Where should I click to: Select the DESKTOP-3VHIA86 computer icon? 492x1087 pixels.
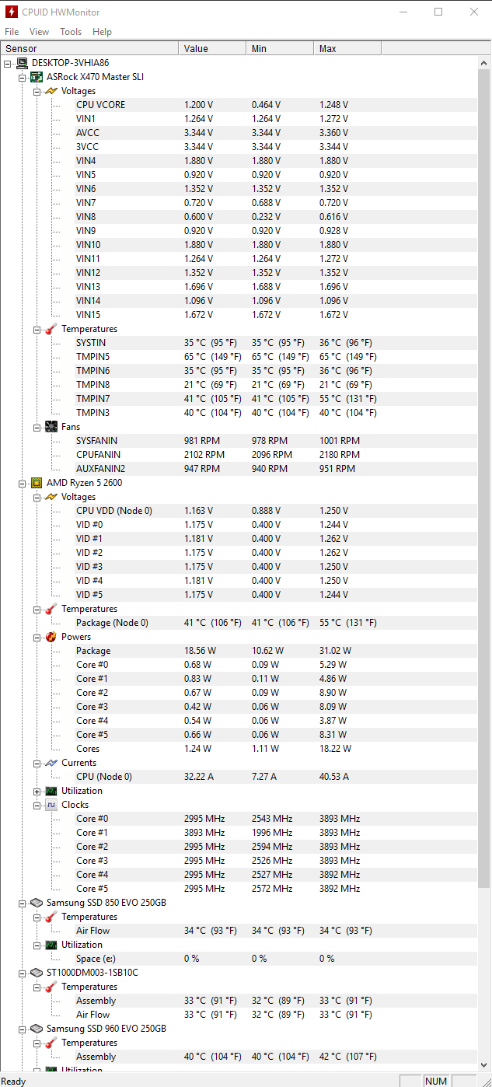click(23, 63)
